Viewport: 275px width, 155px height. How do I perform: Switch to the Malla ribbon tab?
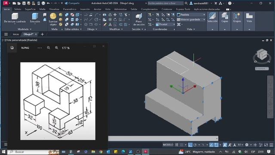(x=42, y=9)
